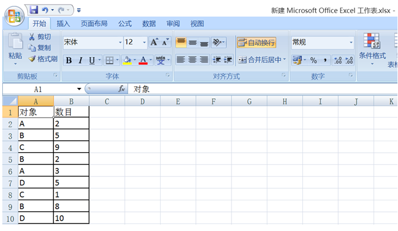Apply percent style

pos(314,60)
